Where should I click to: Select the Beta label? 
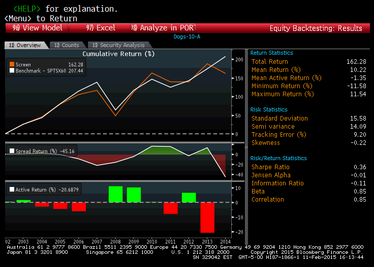pyautogui.click(x=258, y=192)
